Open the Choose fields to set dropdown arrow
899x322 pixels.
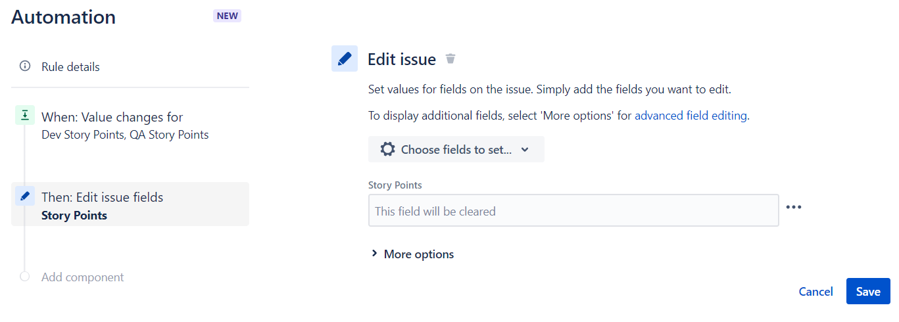tap(525, 149)
